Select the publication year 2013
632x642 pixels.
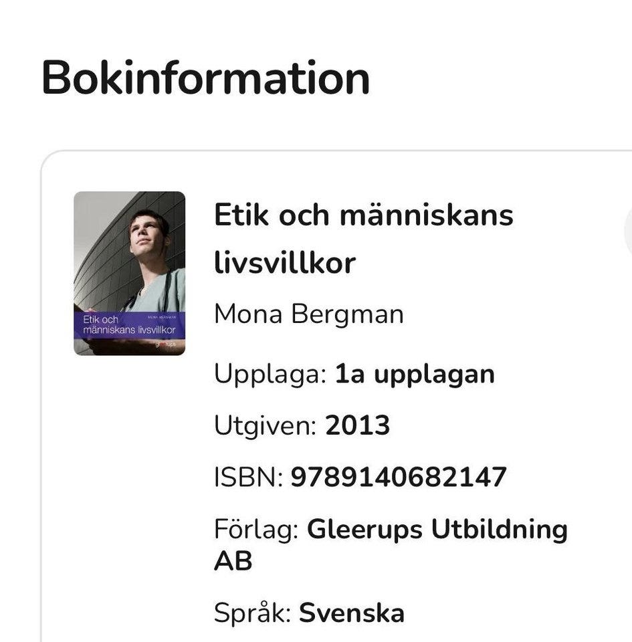[x=358, y=425]
